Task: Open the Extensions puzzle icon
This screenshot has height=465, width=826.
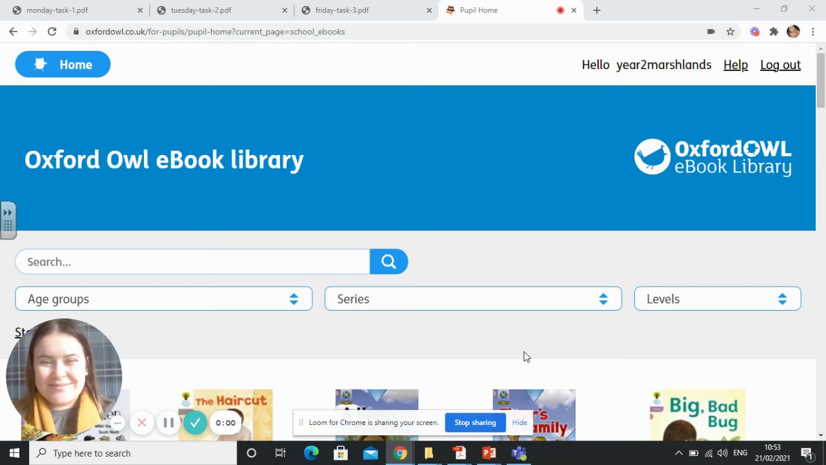Action: [x=774, y=32]
